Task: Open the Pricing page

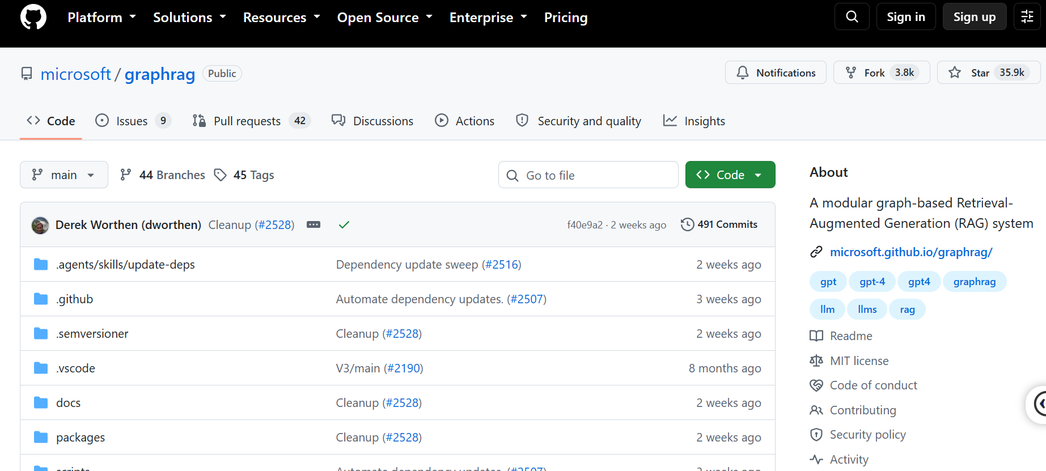Action: tap(566, 17)
